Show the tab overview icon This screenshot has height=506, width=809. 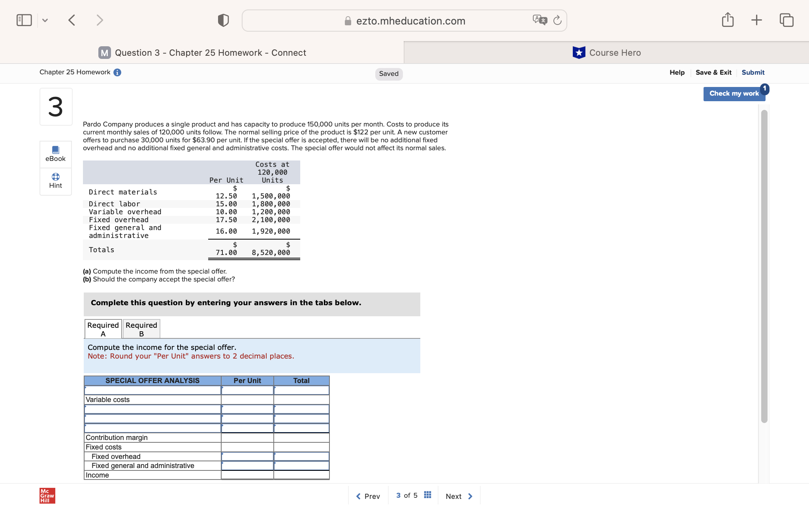pyautogui.click(x=786, y=20)
